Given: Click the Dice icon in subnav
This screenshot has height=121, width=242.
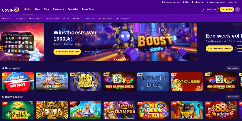Looking at the screenshot, I should (x=64, y=19).
